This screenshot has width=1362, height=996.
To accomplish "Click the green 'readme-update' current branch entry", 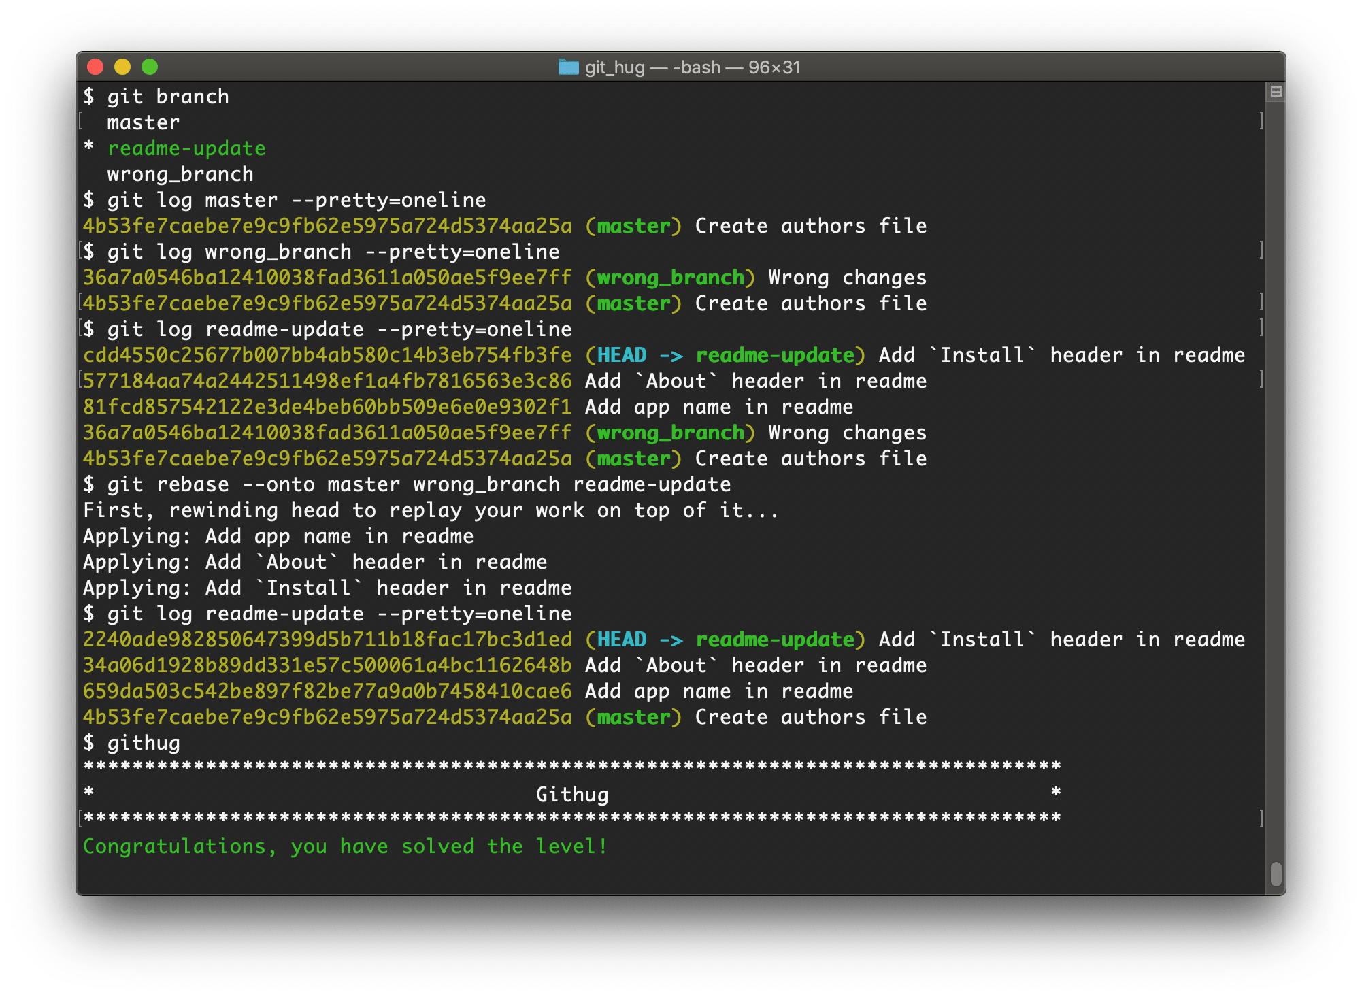I will coord(186,148).
